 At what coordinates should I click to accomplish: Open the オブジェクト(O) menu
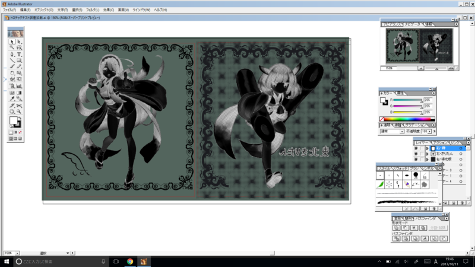click(43, 10)
